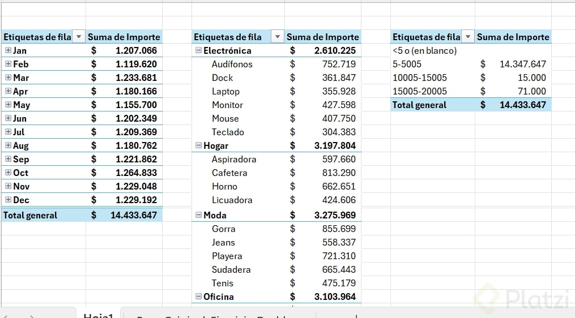Click the Total general 14.433.647 months cell

(124, 215)
